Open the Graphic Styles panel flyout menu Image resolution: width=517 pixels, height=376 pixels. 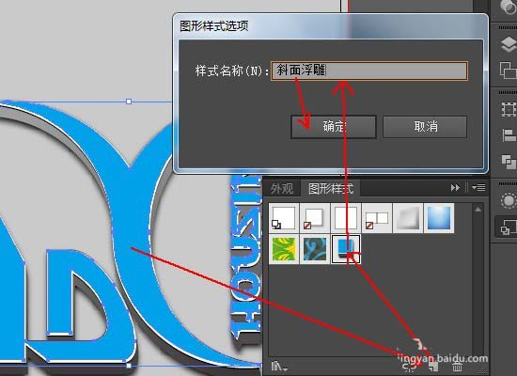(478, 188)
